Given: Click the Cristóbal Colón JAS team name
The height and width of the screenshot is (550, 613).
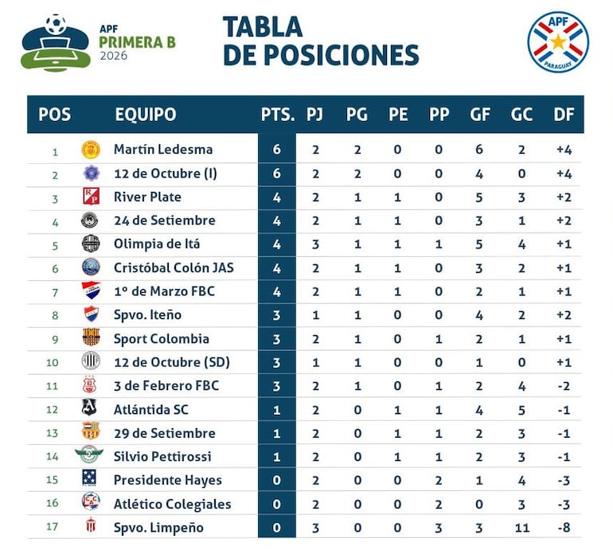Looking at the screenshot, I should point(174,267).
